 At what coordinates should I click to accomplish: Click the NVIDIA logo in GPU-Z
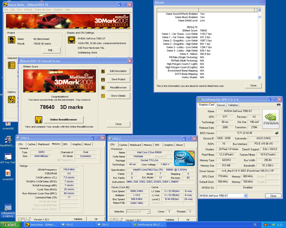pyautogui.click(x=271, y=119)
